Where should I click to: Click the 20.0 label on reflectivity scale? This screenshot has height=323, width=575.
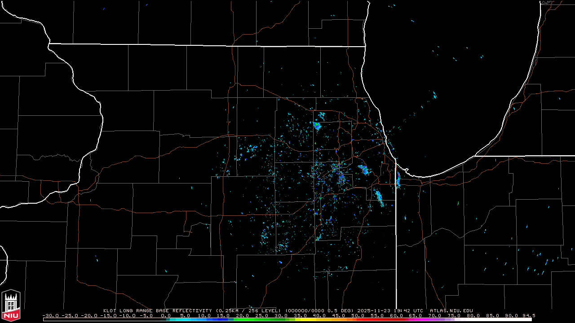(x=243, y=315)
